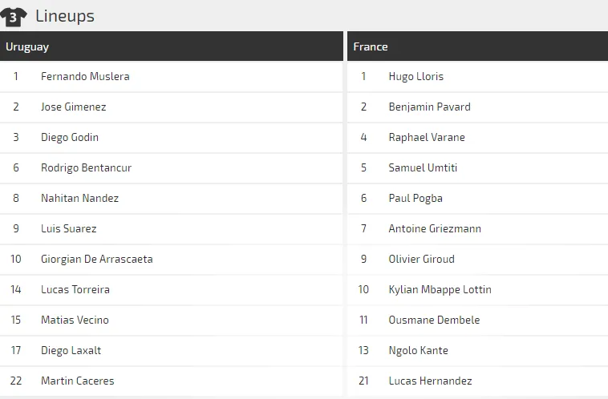
Task: Select Martin Caceres in the list
Action: click(x=78, y=381)
